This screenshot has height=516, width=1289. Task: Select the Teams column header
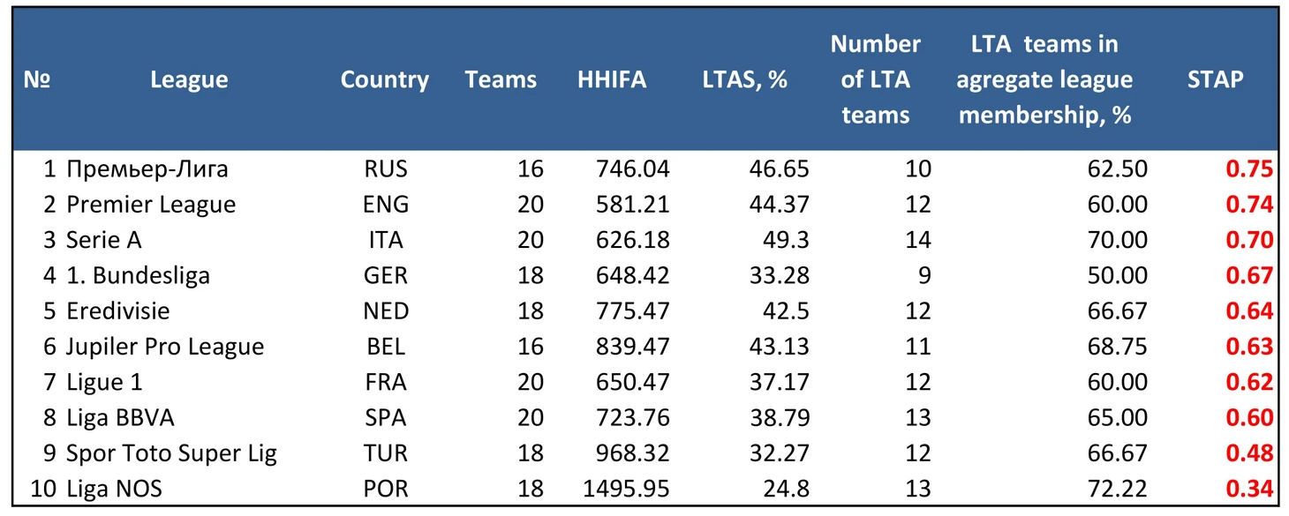tap(501, 79)
